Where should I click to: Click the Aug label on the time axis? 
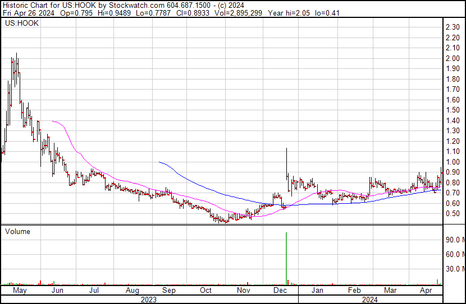tap(133, 291)
